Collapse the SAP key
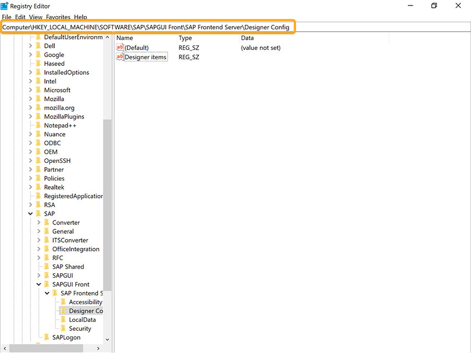This screenshot has width=471, height=353. [x=30, y=213]
